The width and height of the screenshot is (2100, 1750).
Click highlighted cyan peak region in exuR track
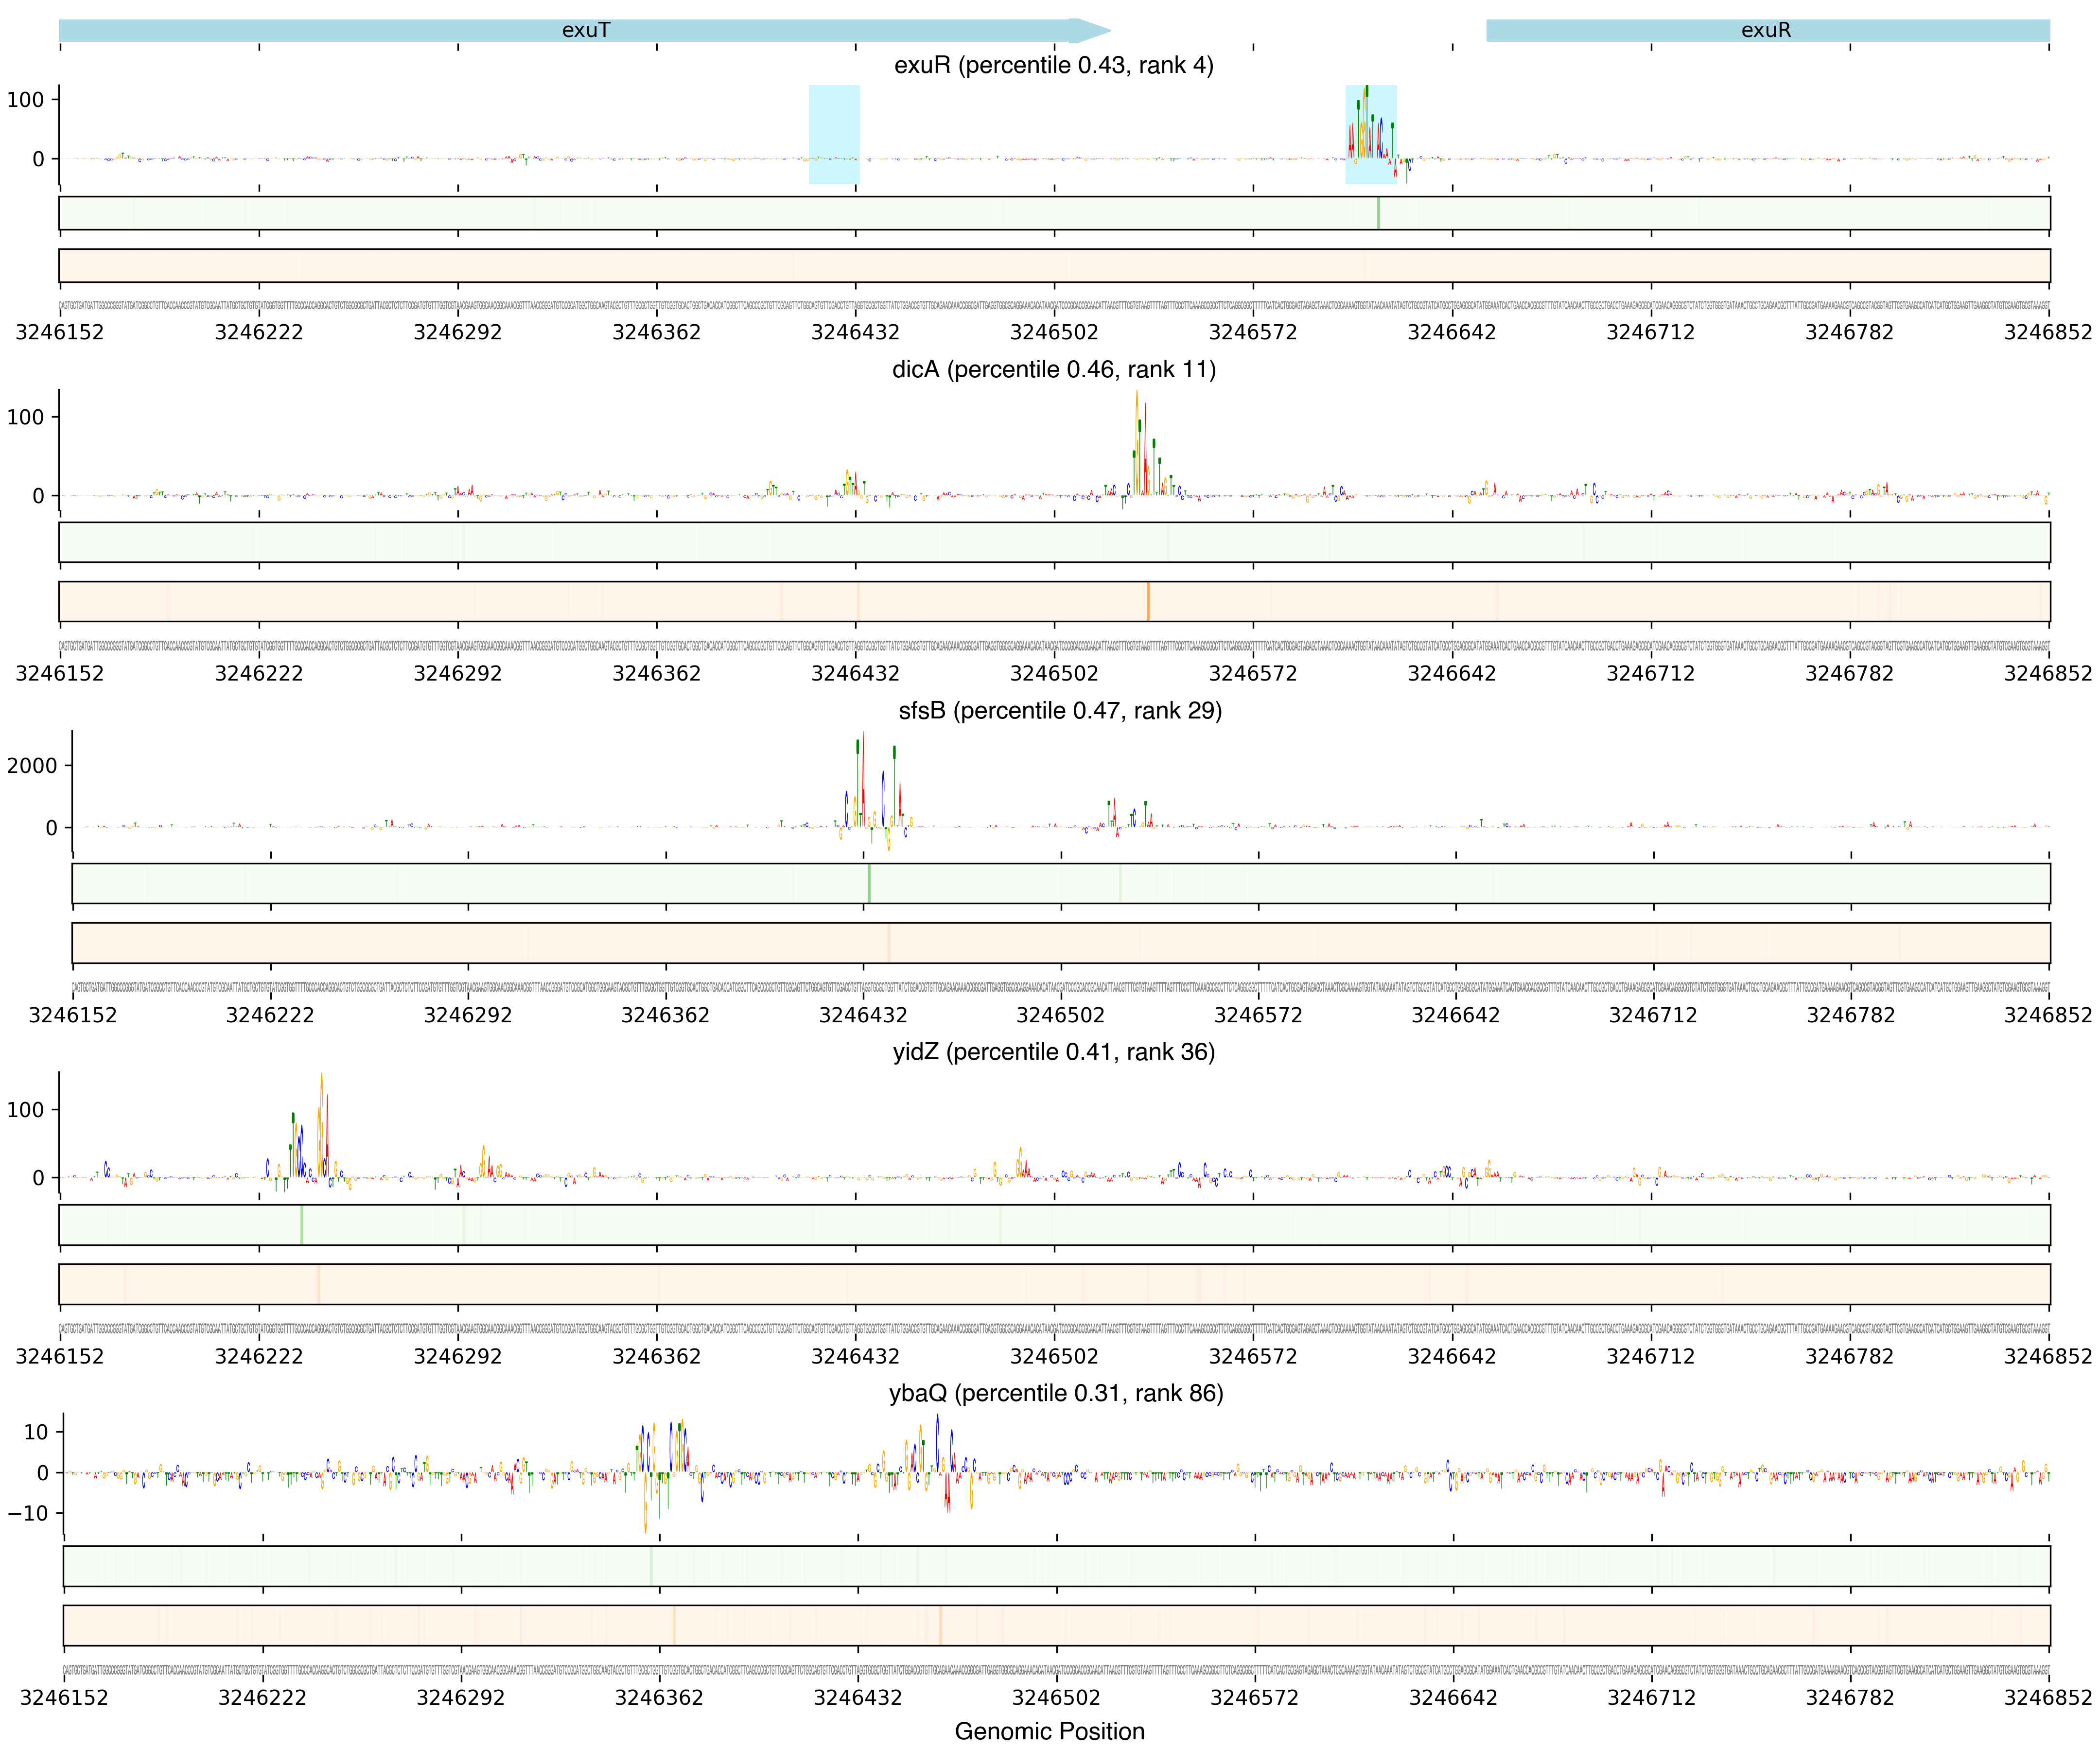pyautogui.click(x=1370, y=134)
